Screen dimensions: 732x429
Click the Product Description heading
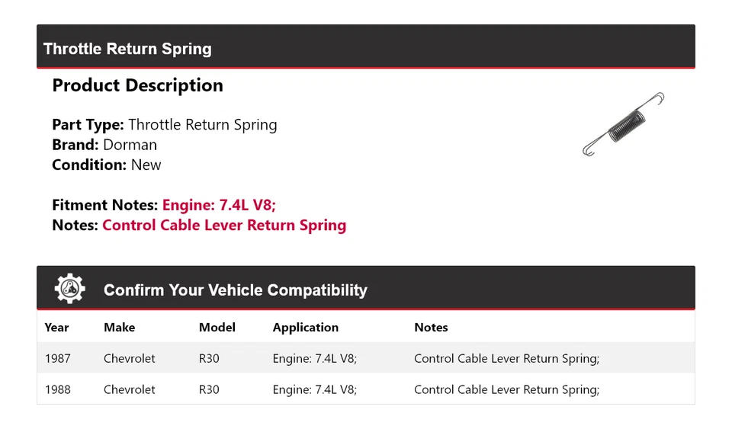pyautogui.click(x=137, y=85)
